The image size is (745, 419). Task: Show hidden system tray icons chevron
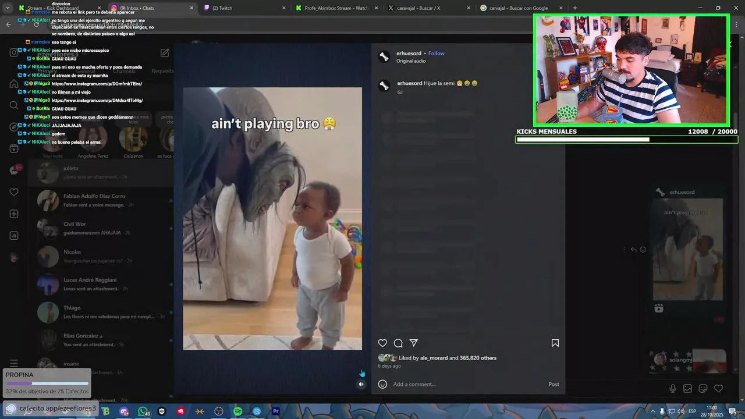click(x=652, y=411)
